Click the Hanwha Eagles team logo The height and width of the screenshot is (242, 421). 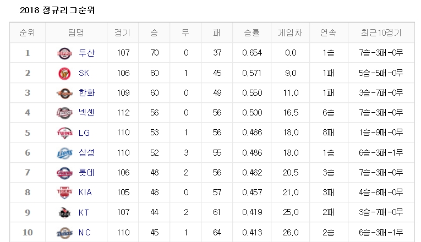pos(64,94)
